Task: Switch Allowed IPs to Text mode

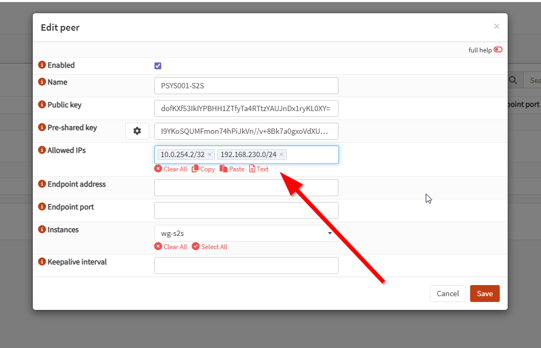Action: [259, 169]
